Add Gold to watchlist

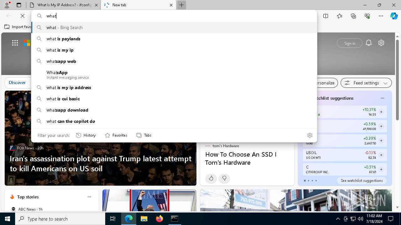(x=381, y=141)
